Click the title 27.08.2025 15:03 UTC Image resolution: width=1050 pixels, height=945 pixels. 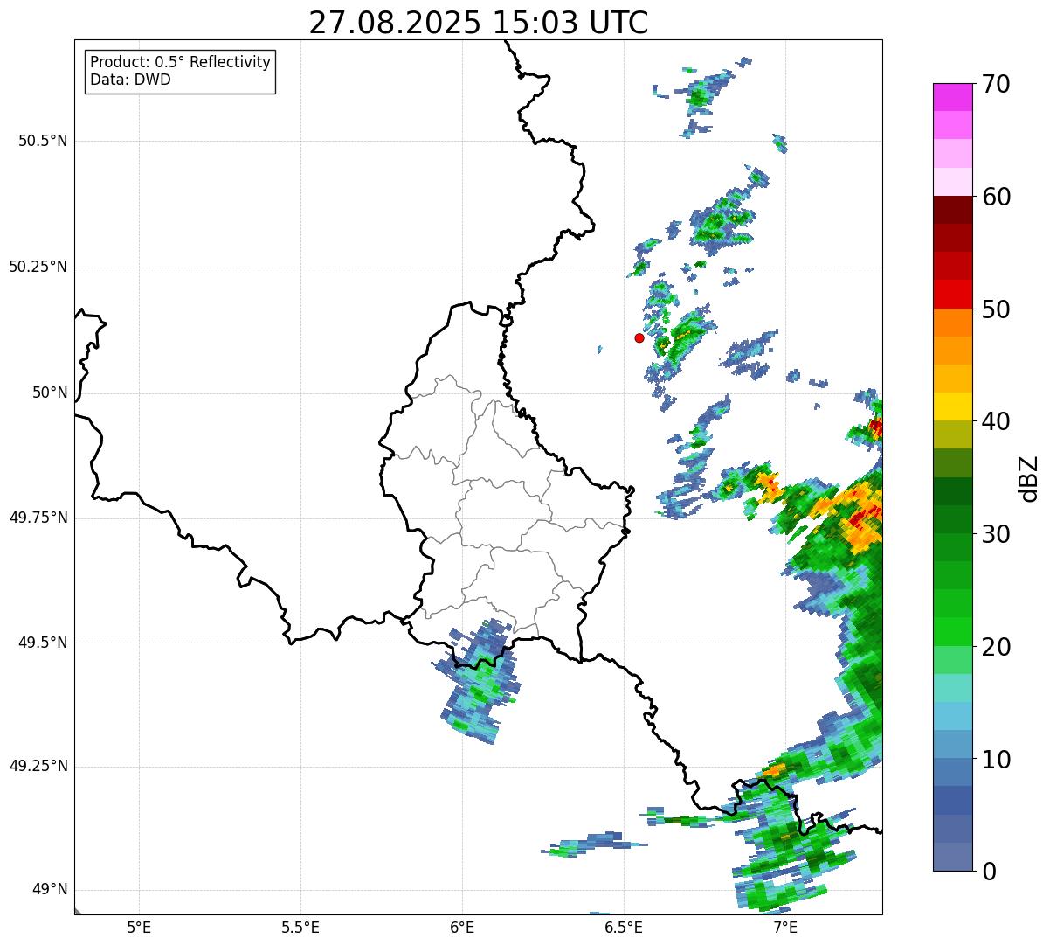(x=479, y=23)
